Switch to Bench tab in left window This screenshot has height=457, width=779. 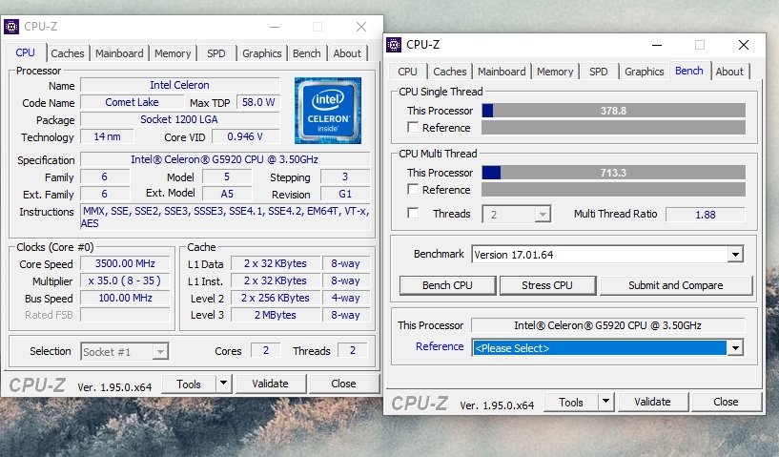click(x=306, y=53)
